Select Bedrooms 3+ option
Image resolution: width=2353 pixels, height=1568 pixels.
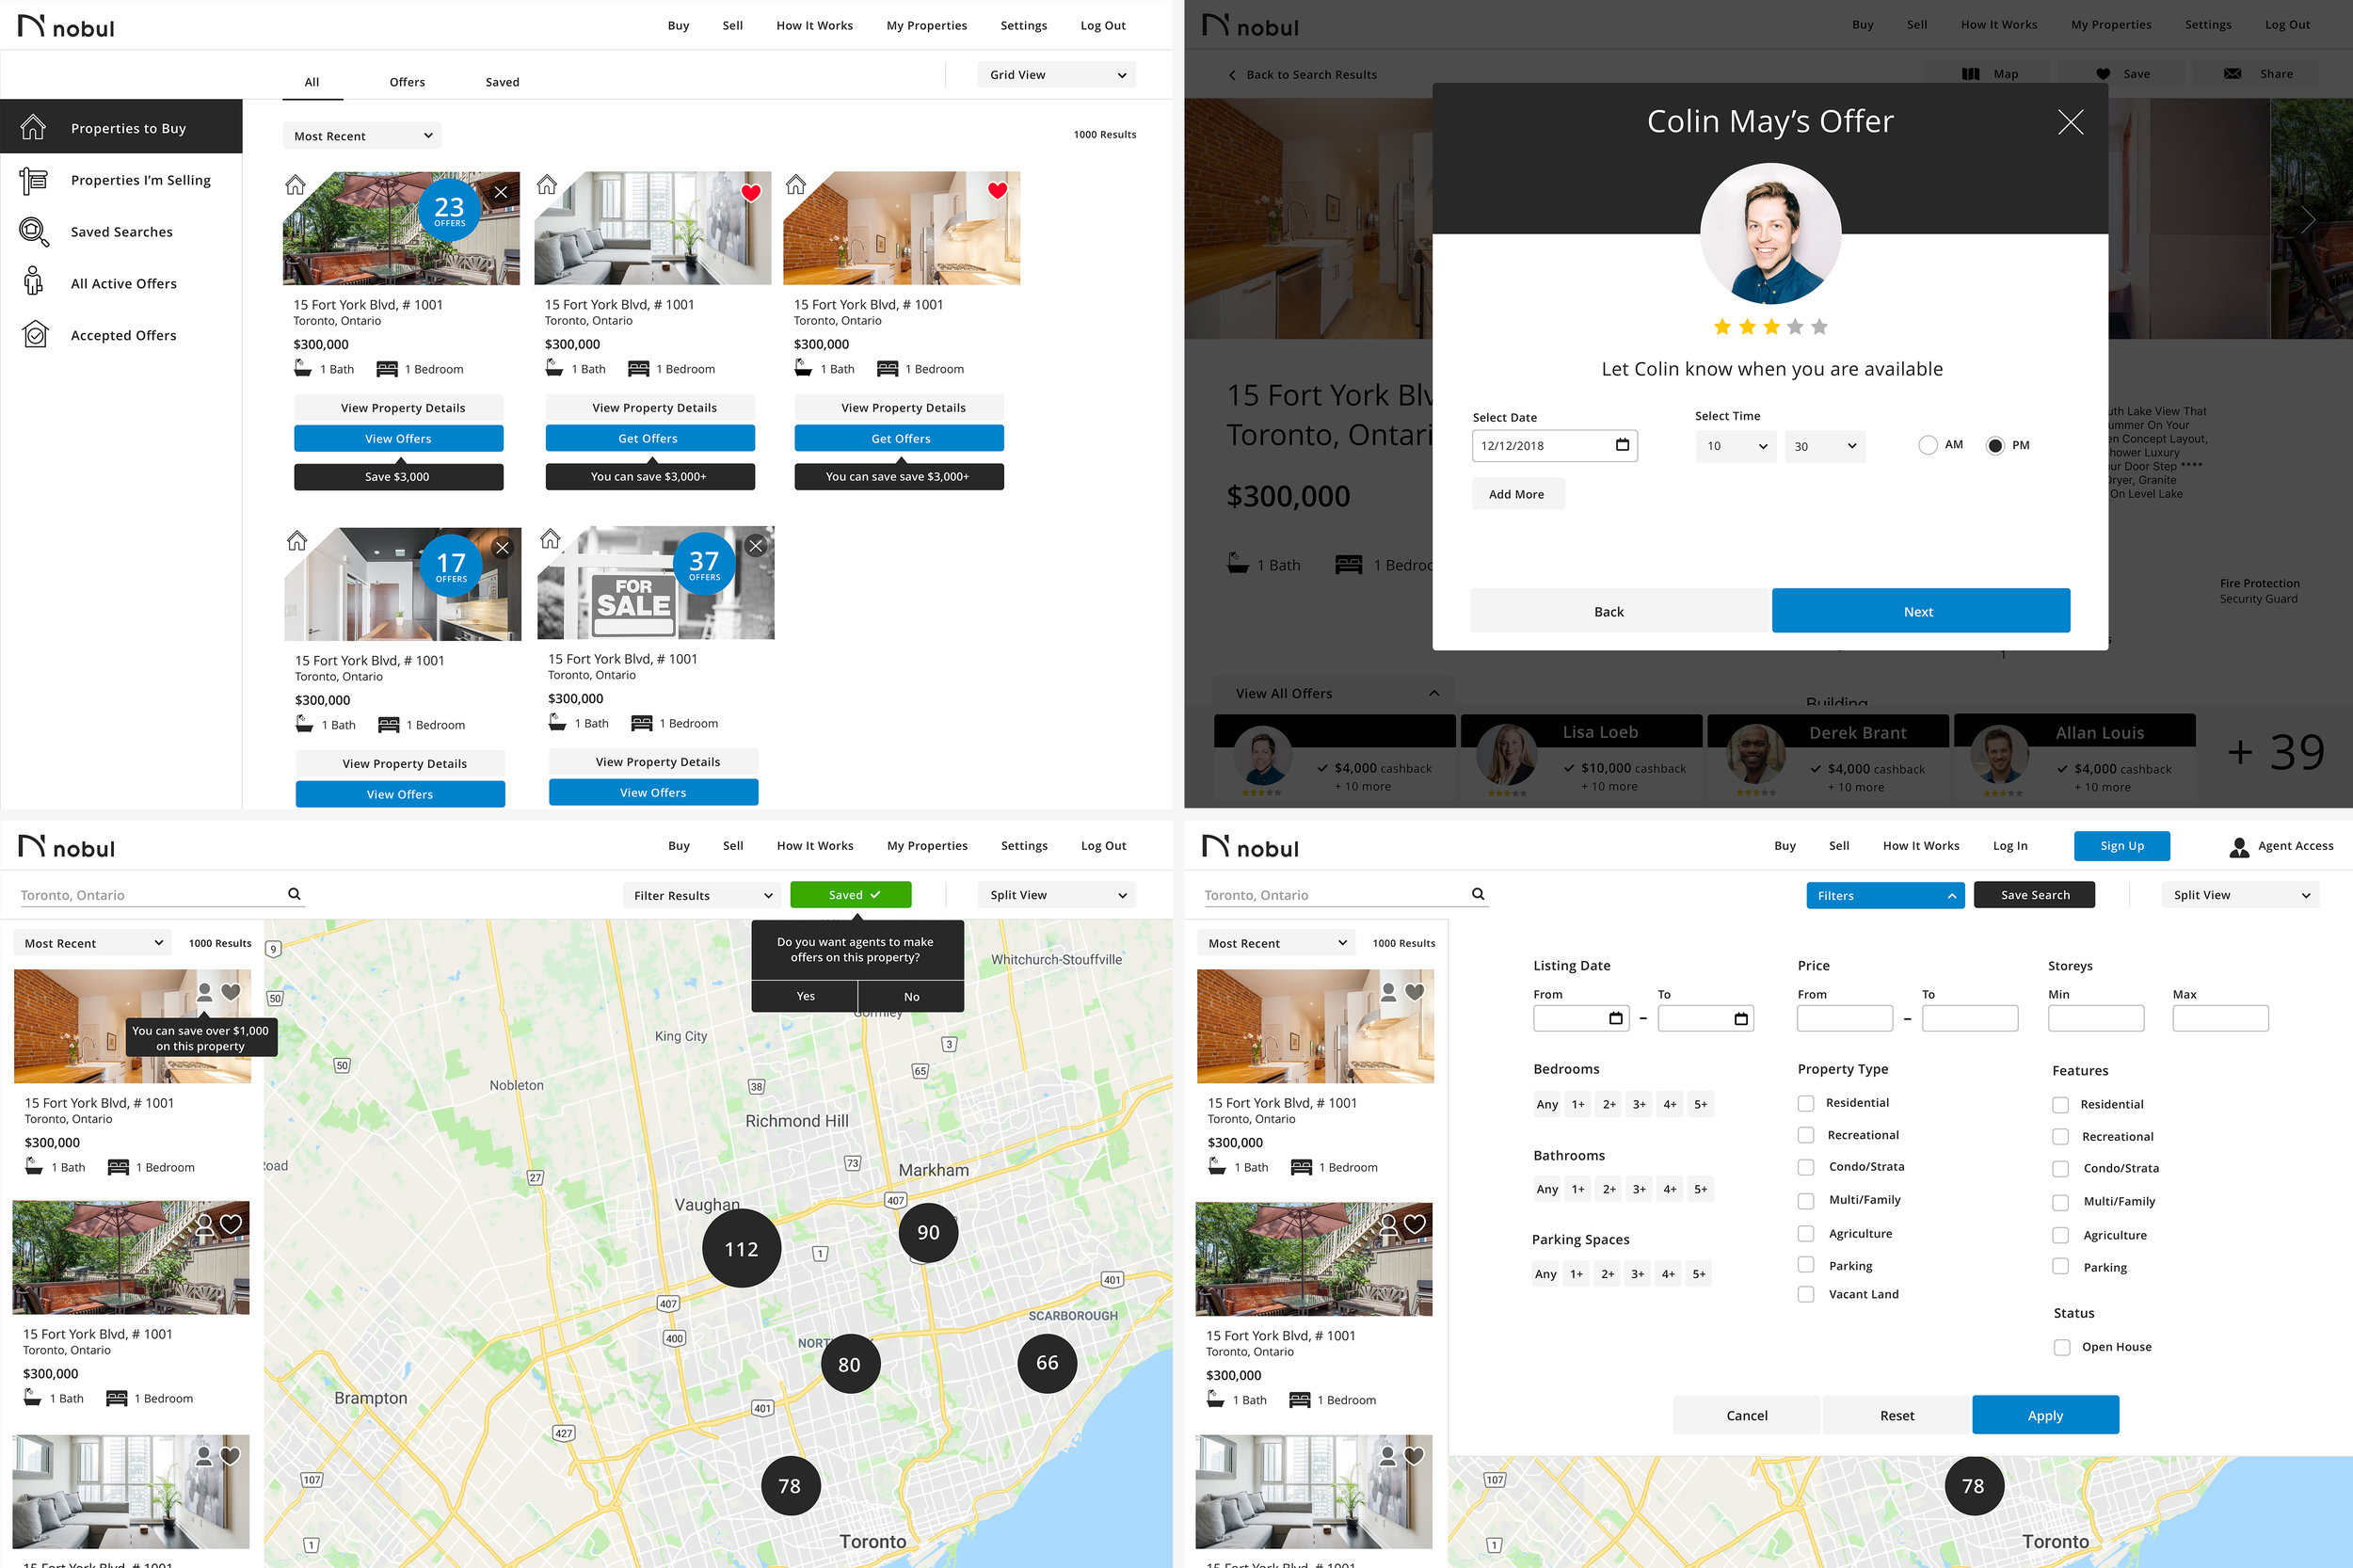tap(1639, 1104)
